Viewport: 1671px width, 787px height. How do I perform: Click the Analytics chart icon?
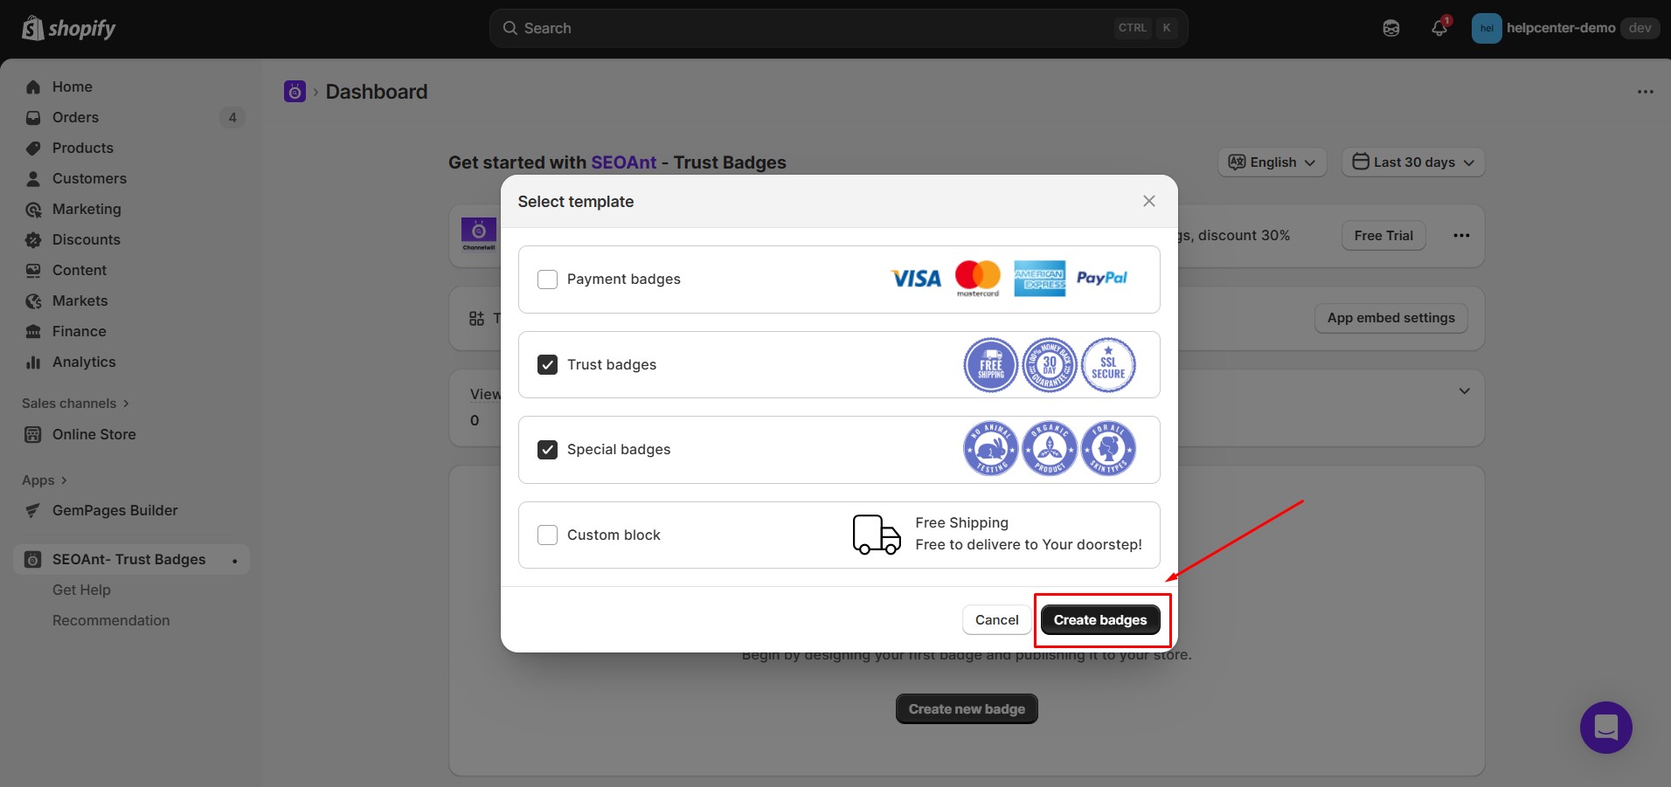tap(33, 362)
